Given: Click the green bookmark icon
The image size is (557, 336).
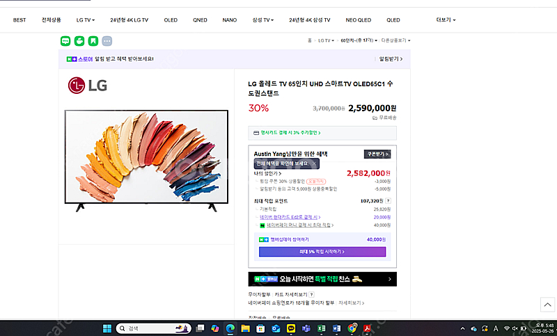Looking at the screenshot, I should click(x=93, y=41).
